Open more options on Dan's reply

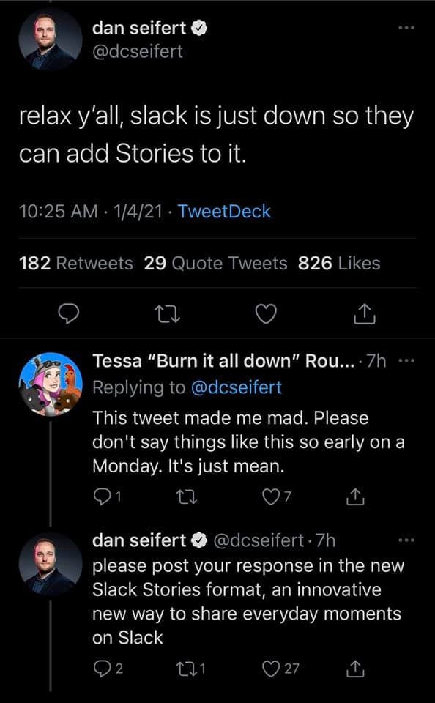tap(408, 539)
